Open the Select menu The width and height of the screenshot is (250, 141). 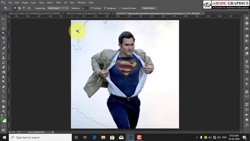50,3
